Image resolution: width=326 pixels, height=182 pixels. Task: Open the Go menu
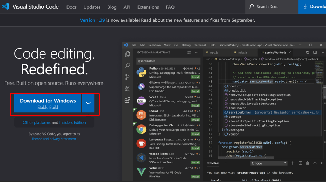(x=176, y=45)
